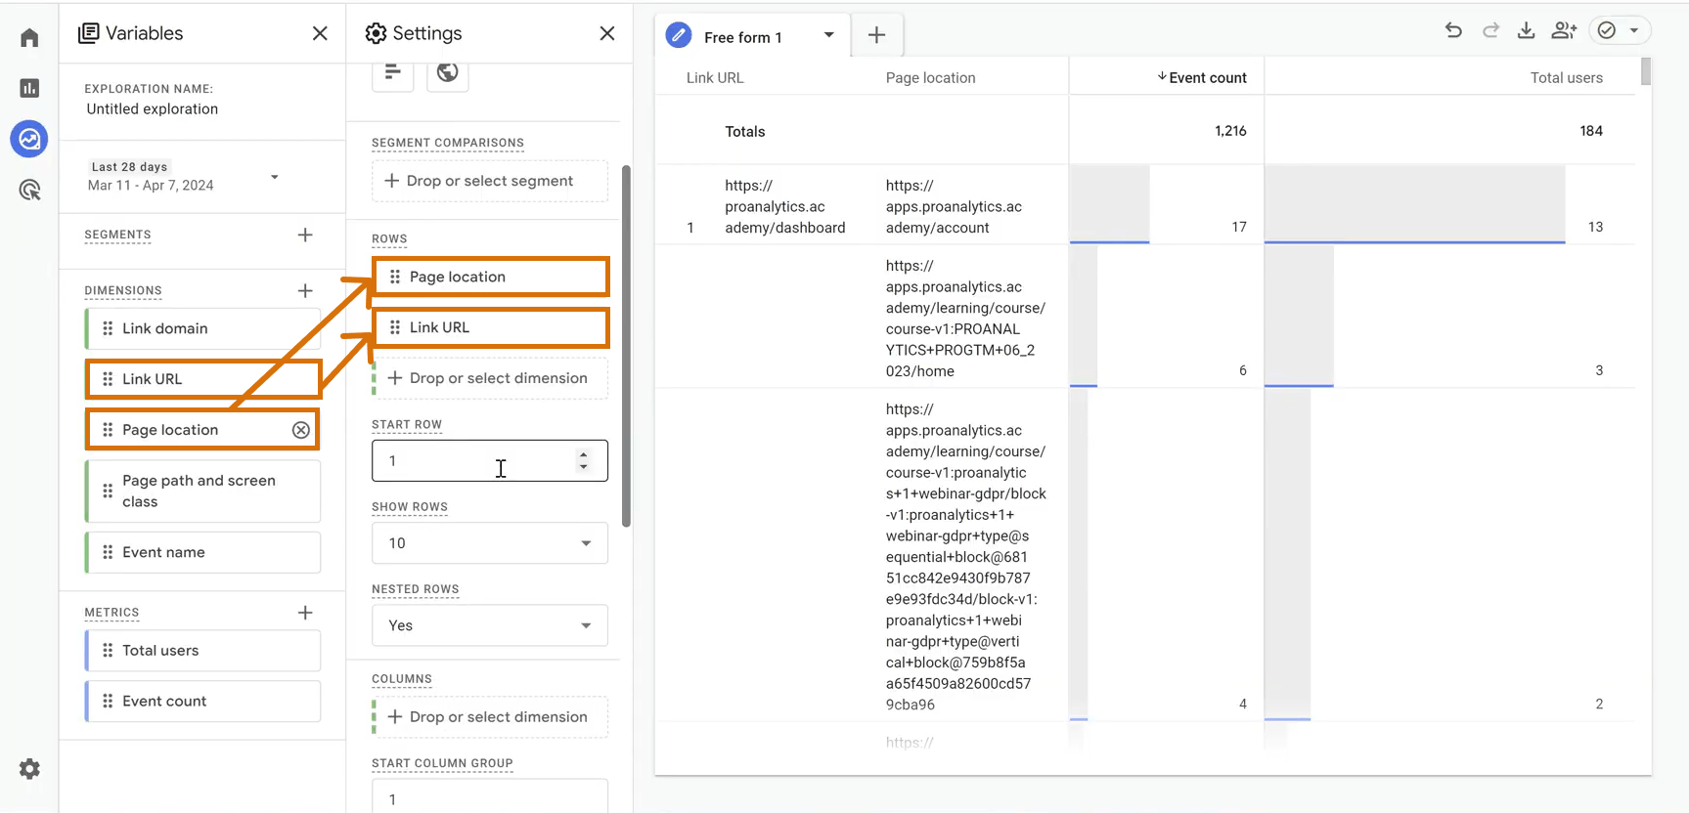Download the exploration data
This screenshot has width=1689, height=813.
[x=1526, y=30]
